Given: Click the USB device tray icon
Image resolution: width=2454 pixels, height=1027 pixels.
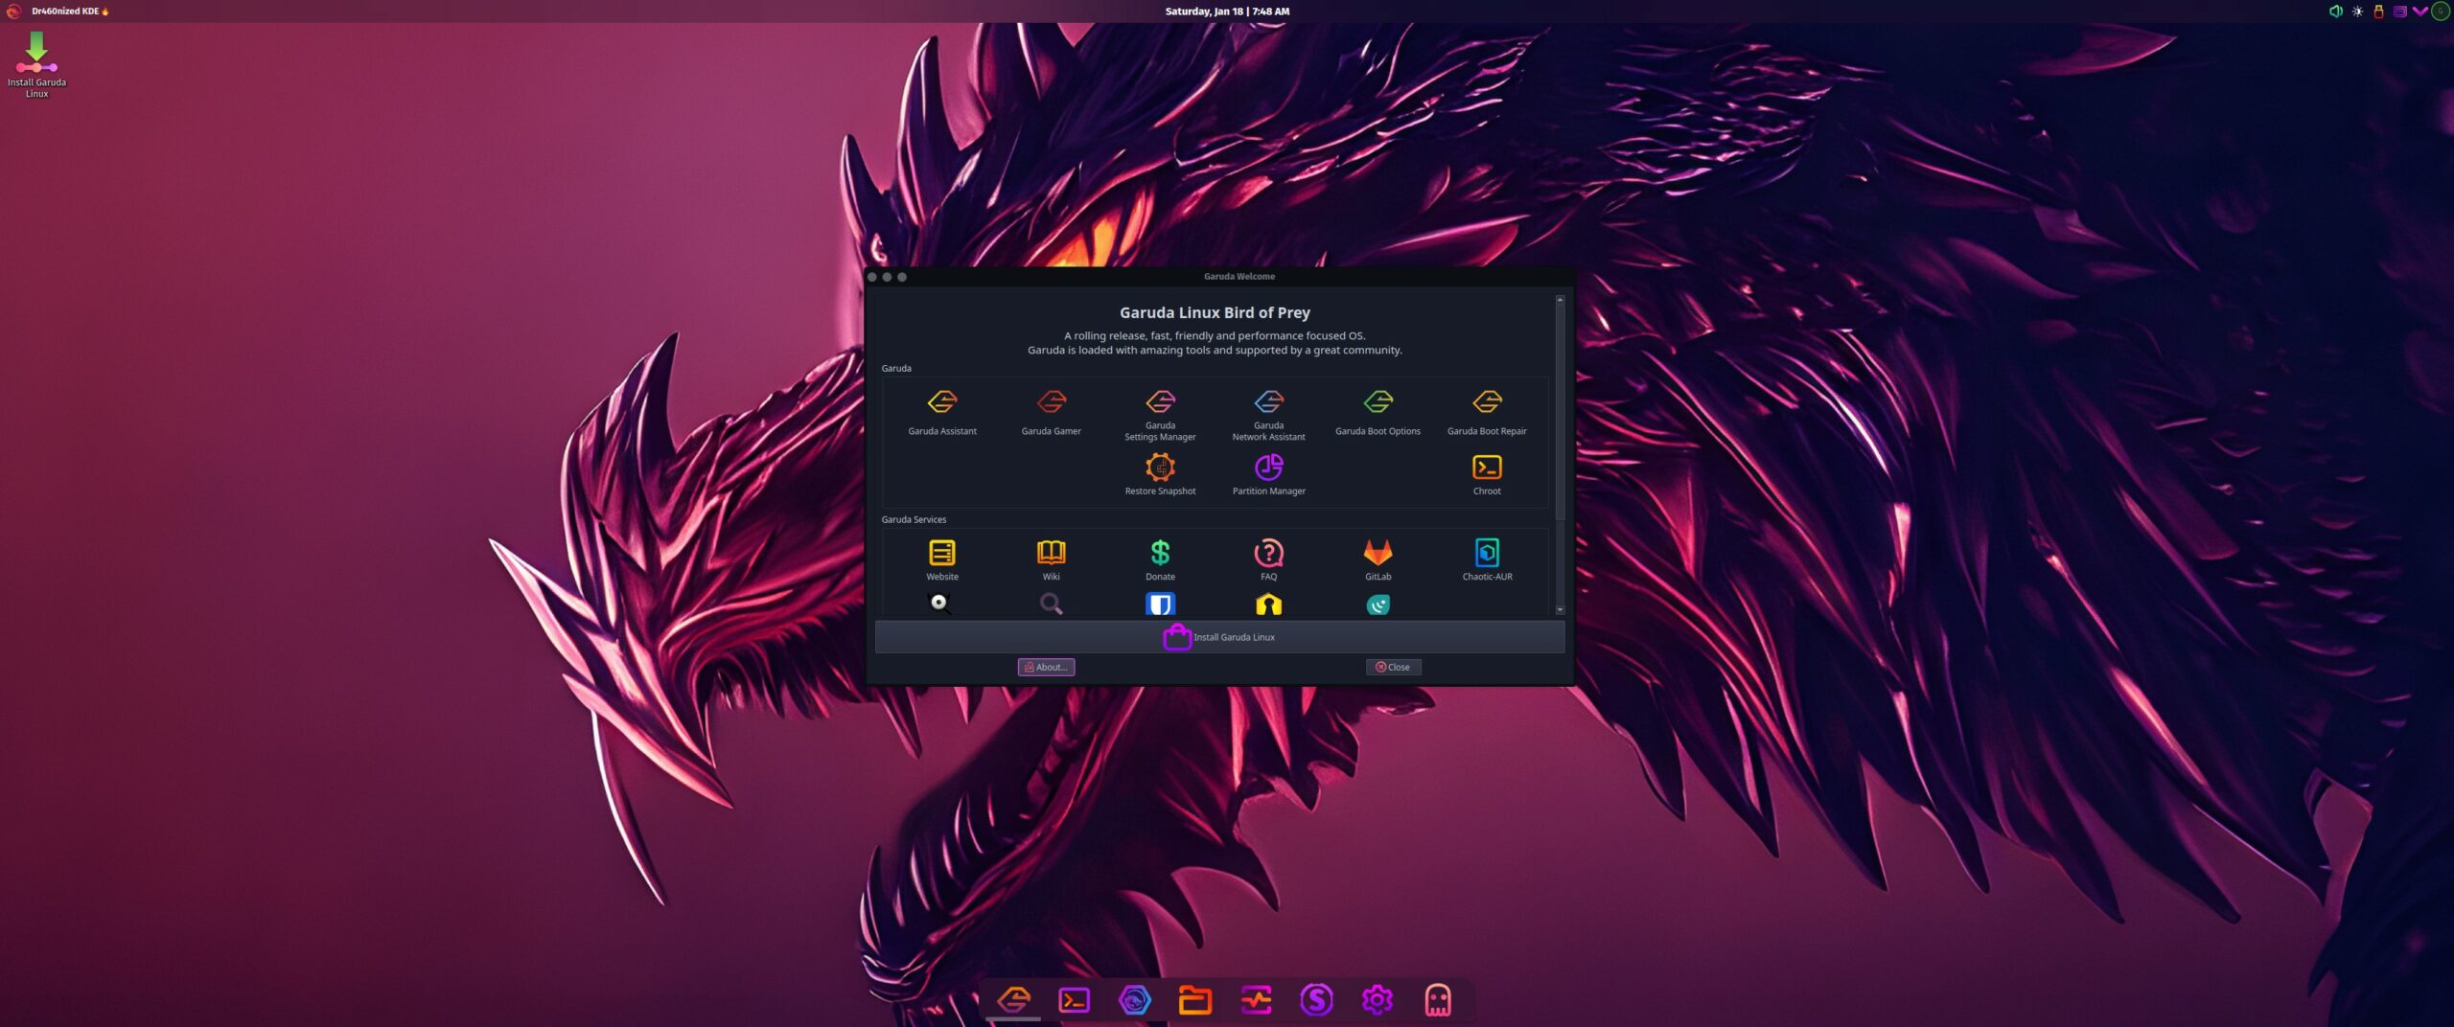Looking at the screenshot, I should (2378, 11).
